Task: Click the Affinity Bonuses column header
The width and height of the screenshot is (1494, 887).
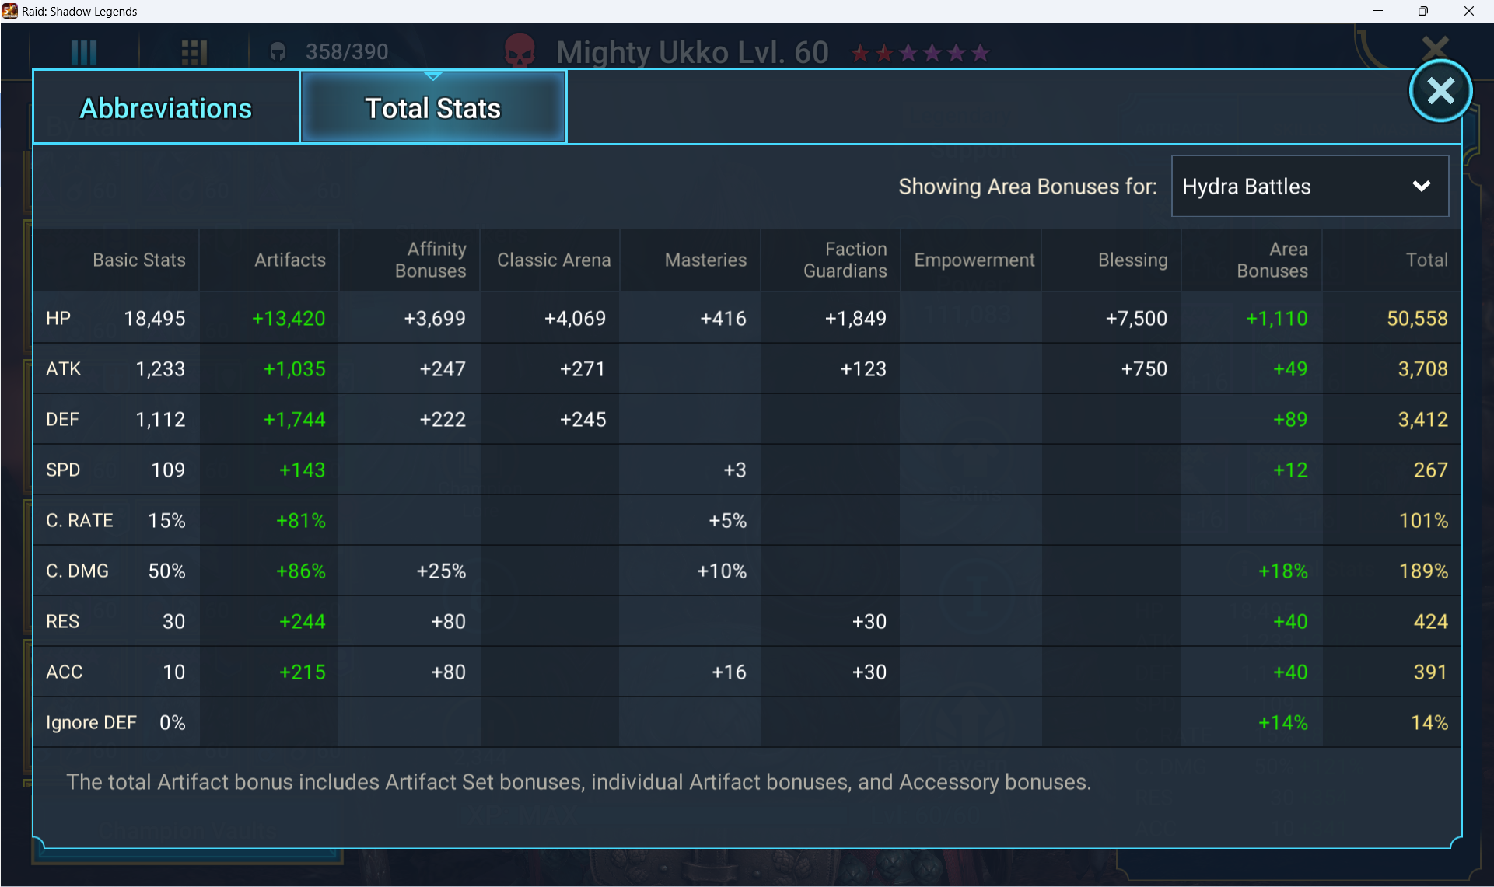Action: [x=430, y=260]
